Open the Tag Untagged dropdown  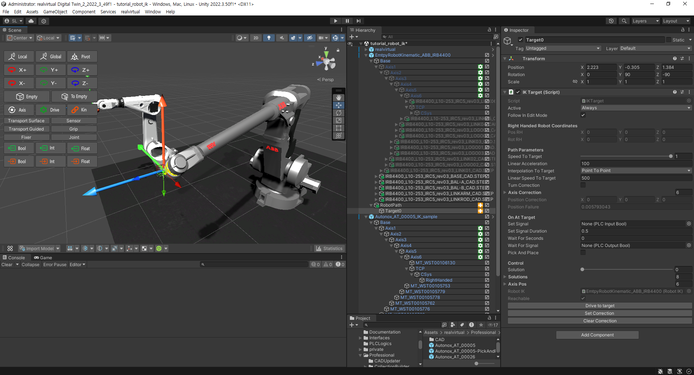click(x=563, y=48)
